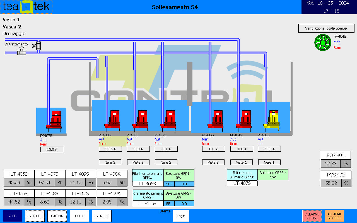Image resolution: width=357 pixels, height=223 pixels.
Task: Open the green AV404S ventilation fan
Action: coord(322,43)
